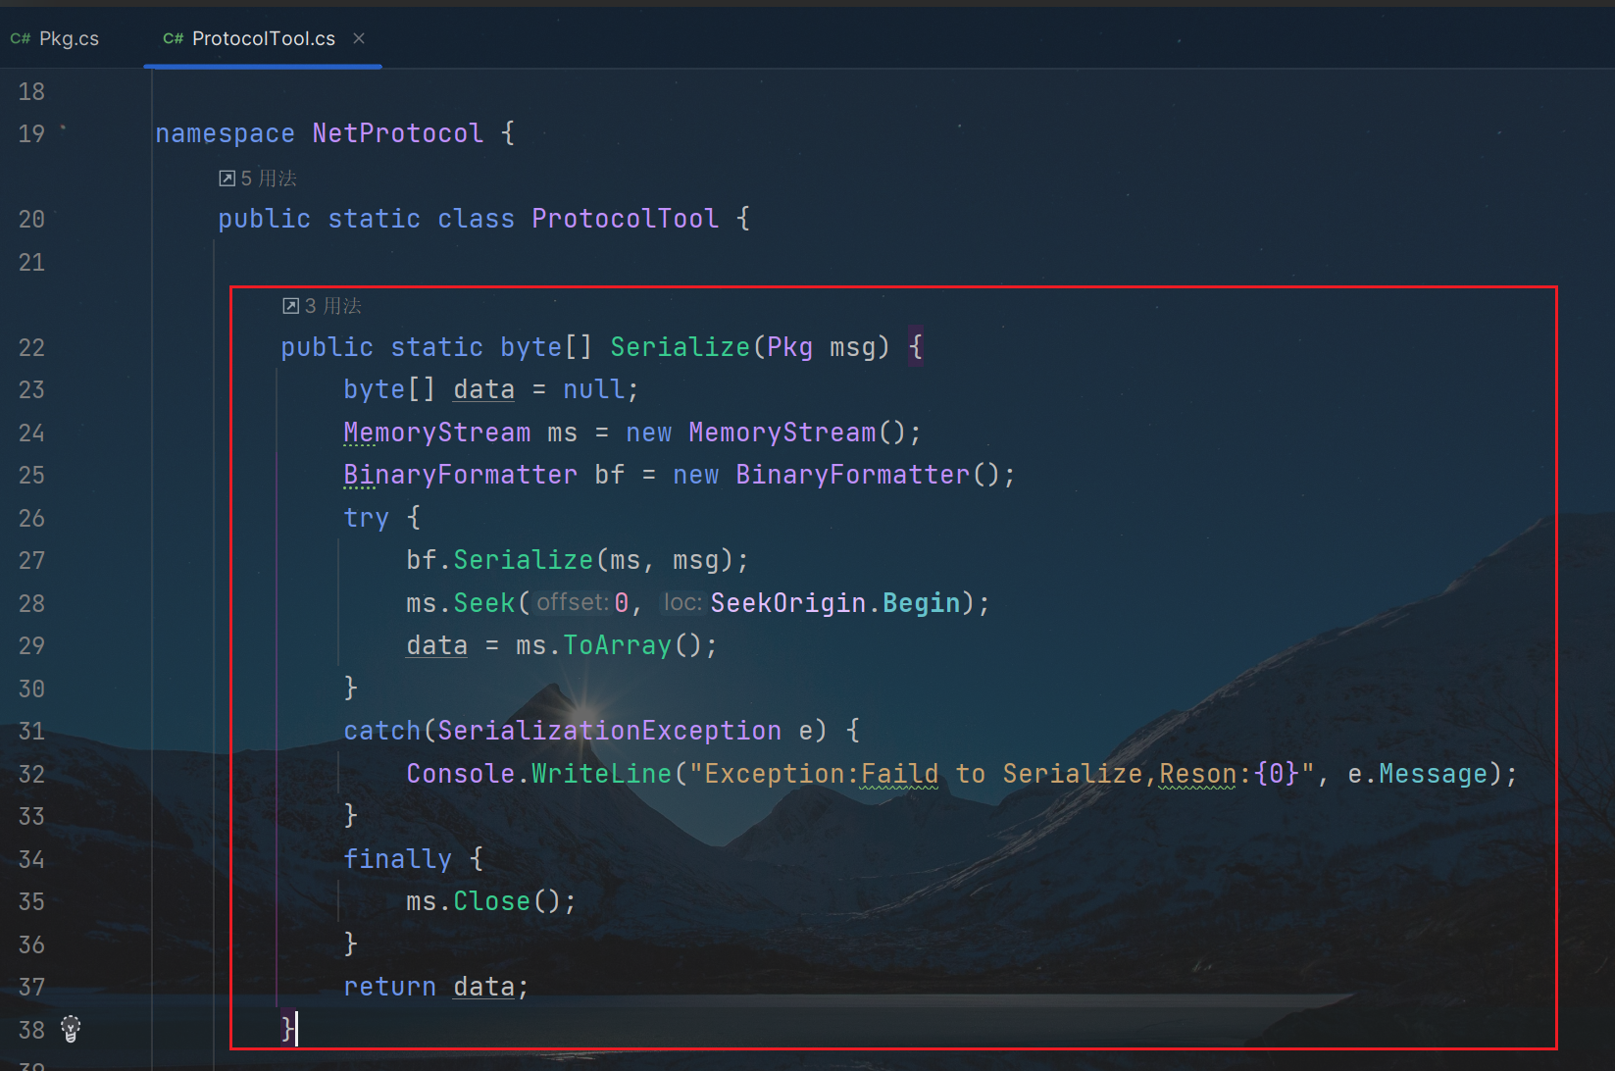Click line number 34 in the gutter
The height and width of the screenshot is (1071, 1615).
pos(31,859)
